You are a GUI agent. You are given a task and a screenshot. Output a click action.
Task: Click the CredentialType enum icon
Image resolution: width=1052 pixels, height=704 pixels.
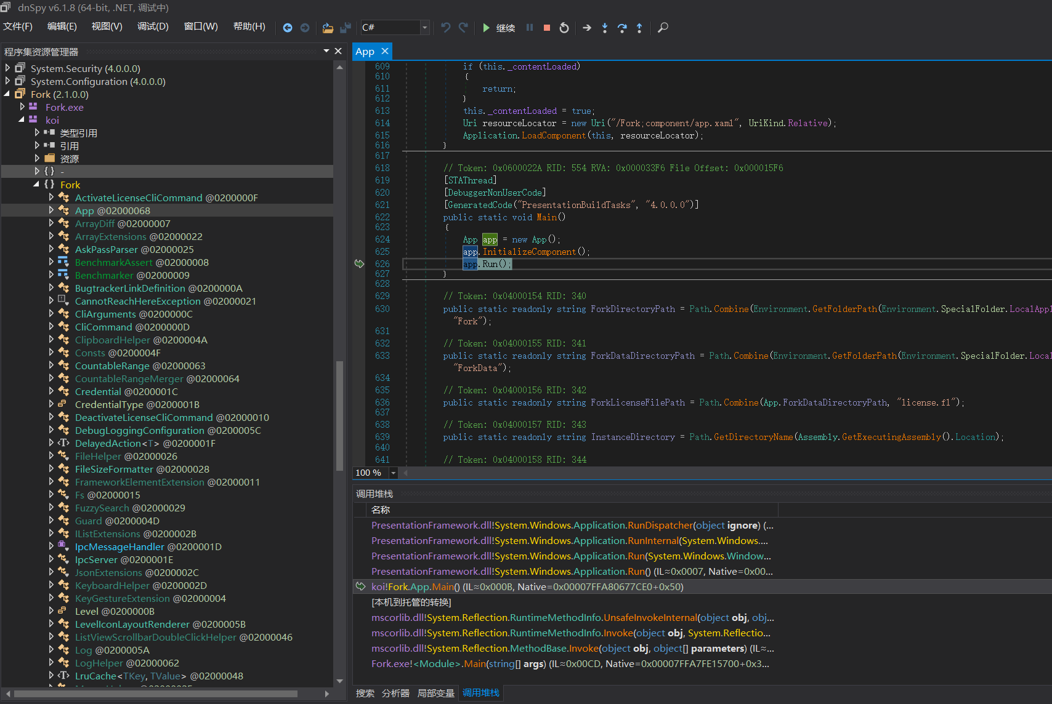(62, 404)
